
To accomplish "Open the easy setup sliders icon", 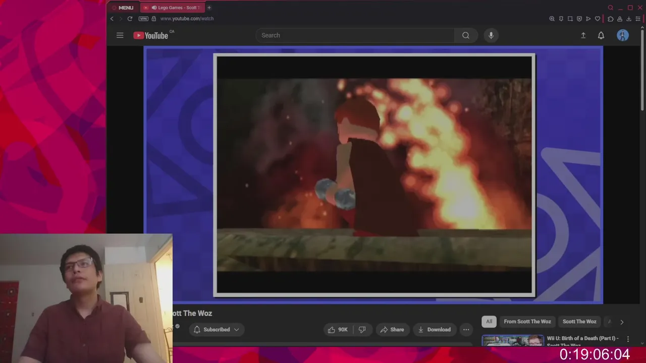I will click(638, 19).
